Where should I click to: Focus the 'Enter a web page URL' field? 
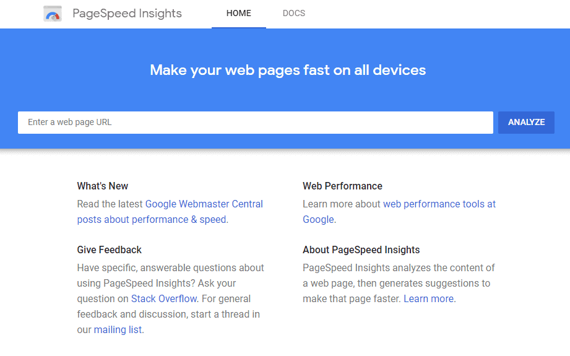coord(256,123)
